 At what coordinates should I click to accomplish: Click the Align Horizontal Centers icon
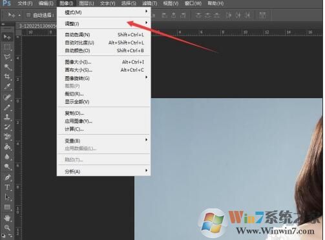pos(174,15)
